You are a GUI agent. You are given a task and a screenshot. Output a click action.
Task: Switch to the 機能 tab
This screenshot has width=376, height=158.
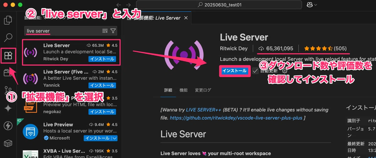click(x=183, y=90)
